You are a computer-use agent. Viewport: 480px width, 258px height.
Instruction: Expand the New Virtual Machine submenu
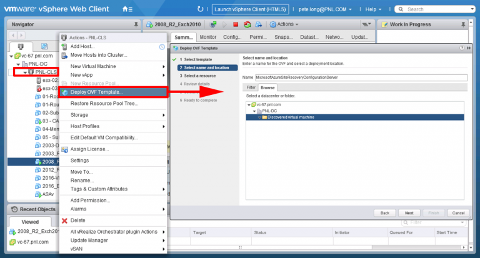pos(113,66)
